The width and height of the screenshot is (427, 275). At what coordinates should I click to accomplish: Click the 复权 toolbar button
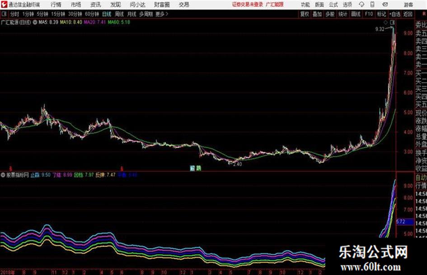(305, 14)
